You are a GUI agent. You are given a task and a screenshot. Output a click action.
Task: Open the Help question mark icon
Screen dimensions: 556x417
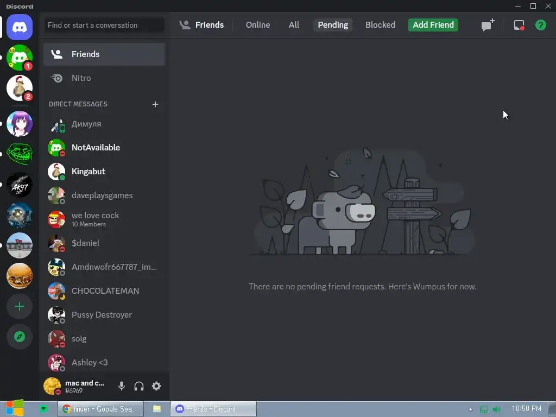(x=541, y=25)
